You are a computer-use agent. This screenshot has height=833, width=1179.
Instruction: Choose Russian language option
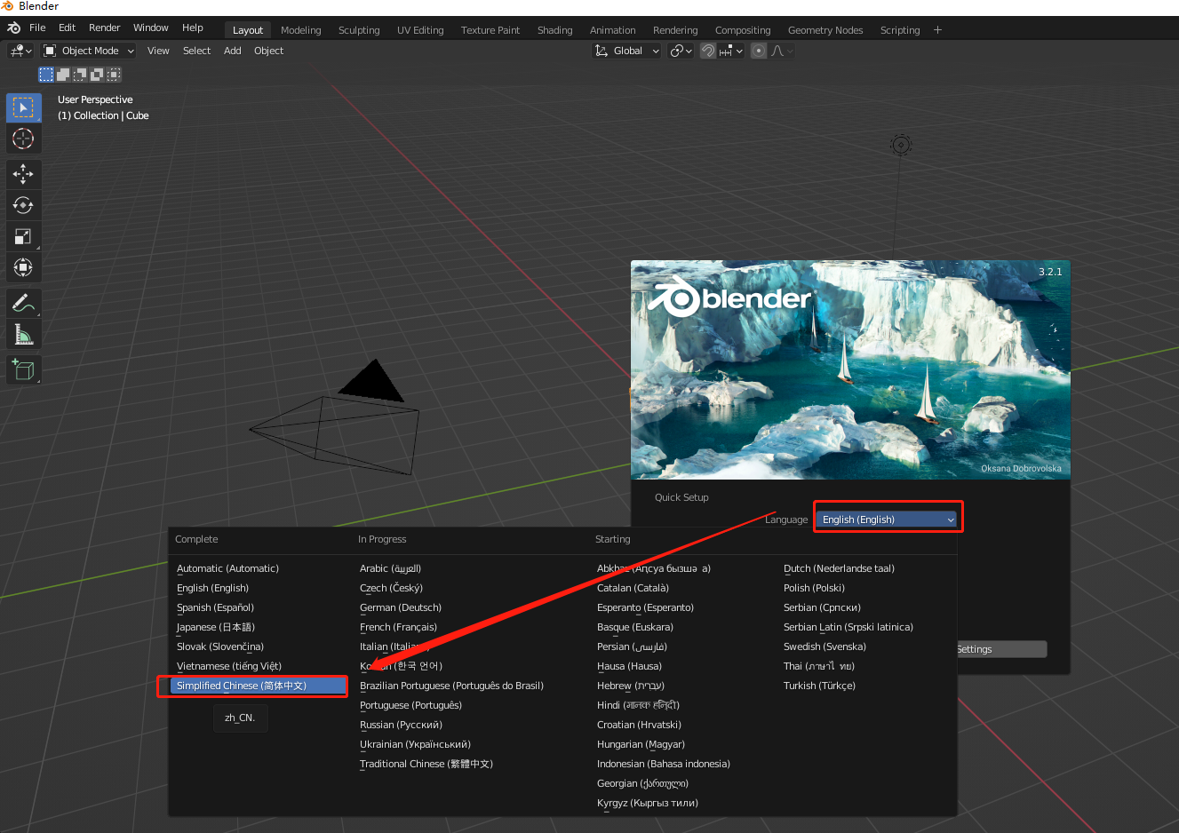[x=401, y=725]
